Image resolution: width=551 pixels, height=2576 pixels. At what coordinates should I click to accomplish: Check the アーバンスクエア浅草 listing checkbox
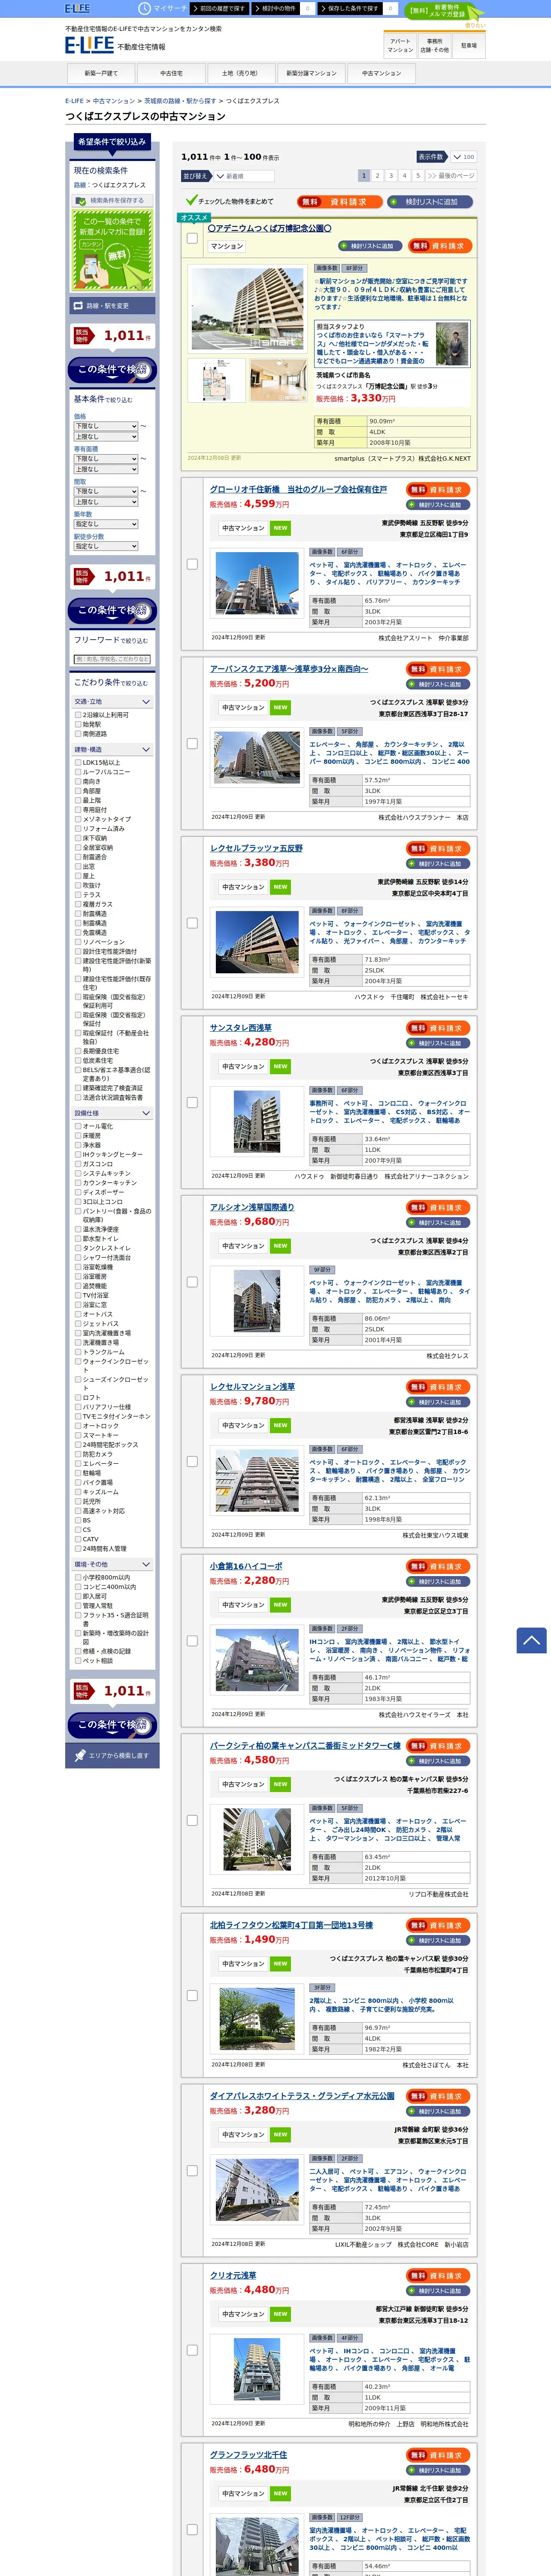pyautogui.click(x=192, y=744)
